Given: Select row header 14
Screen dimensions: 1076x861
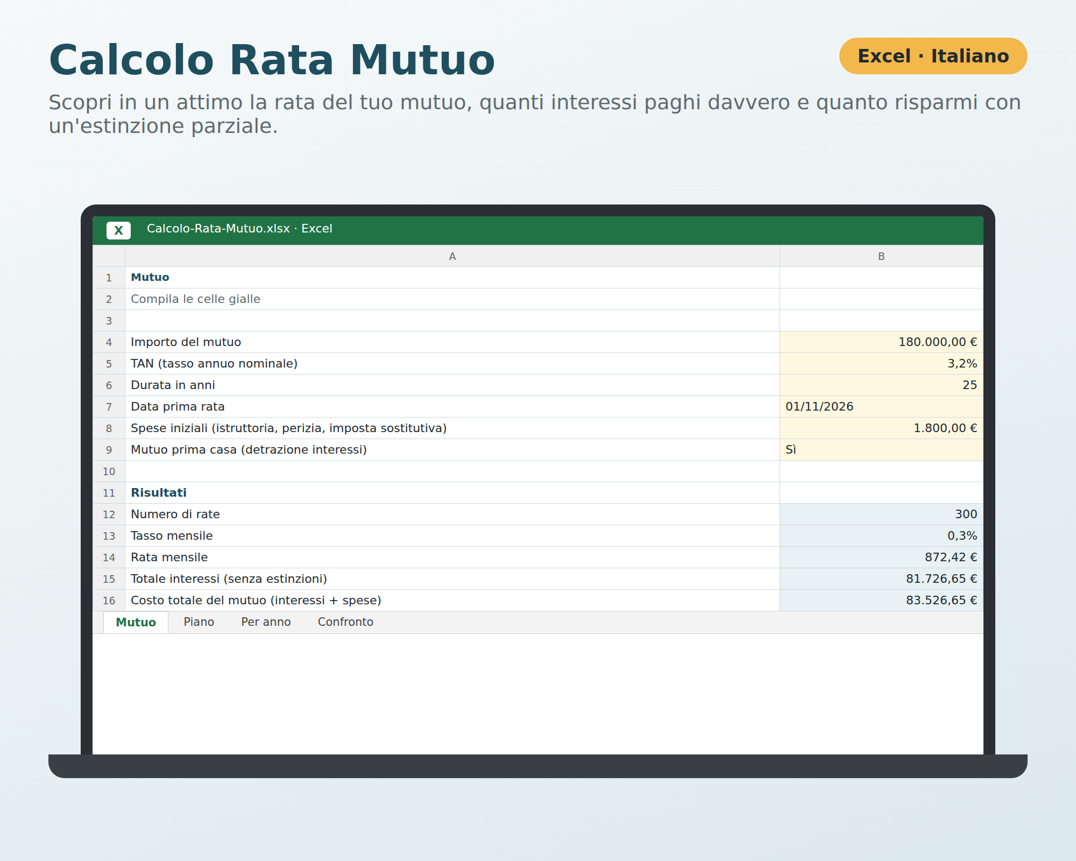Looking at the screenshot, I should 109,557.
